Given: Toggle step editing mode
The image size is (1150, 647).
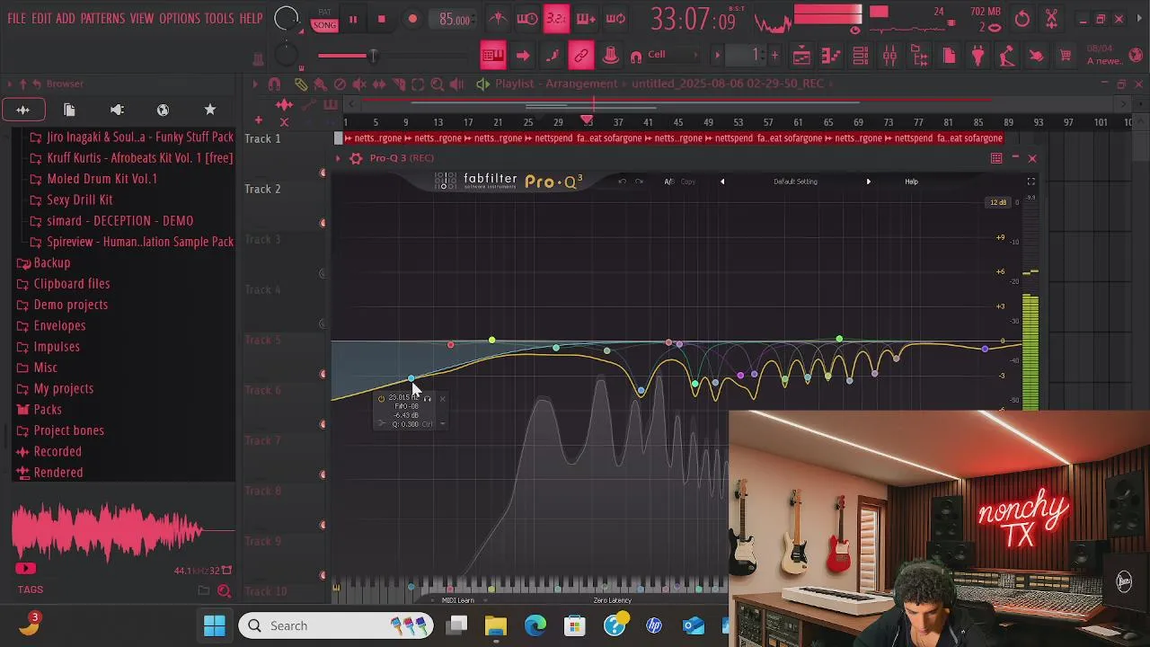Looking at the screenshot, I should [552, 56].
